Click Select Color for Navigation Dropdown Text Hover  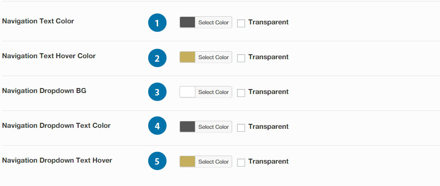214,162
